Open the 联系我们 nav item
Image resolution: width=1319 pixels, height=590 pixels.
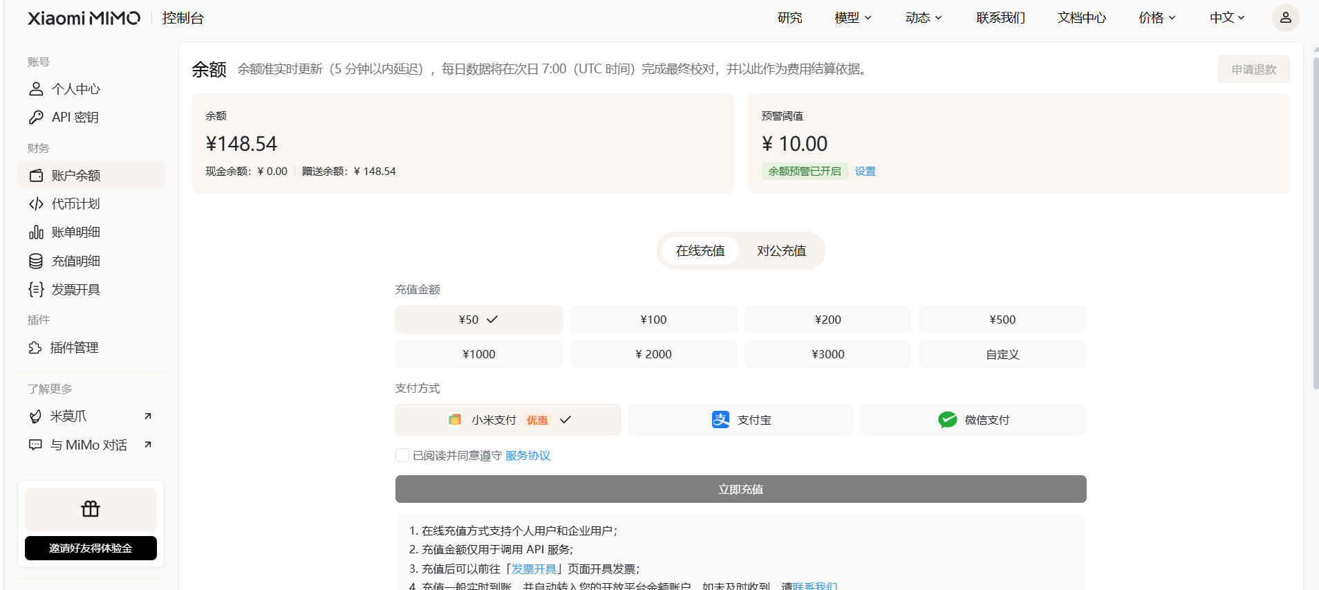coord(1000,18)
